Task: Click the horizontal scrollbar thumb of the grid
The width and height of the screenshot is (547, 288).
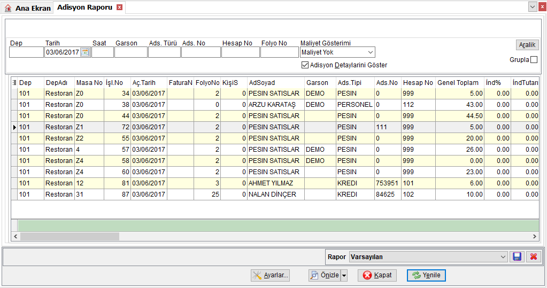Action: click(70, 236)
